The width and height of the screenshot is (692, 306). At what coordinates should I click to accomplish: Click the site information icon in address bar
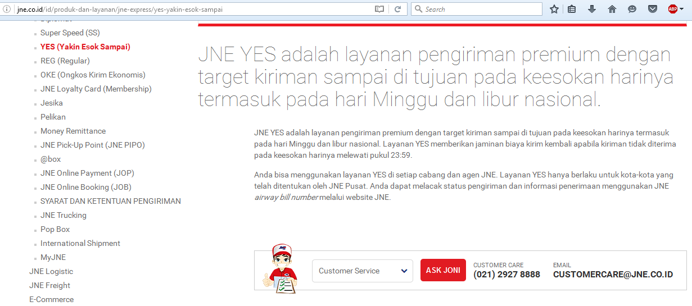(7, 9)
